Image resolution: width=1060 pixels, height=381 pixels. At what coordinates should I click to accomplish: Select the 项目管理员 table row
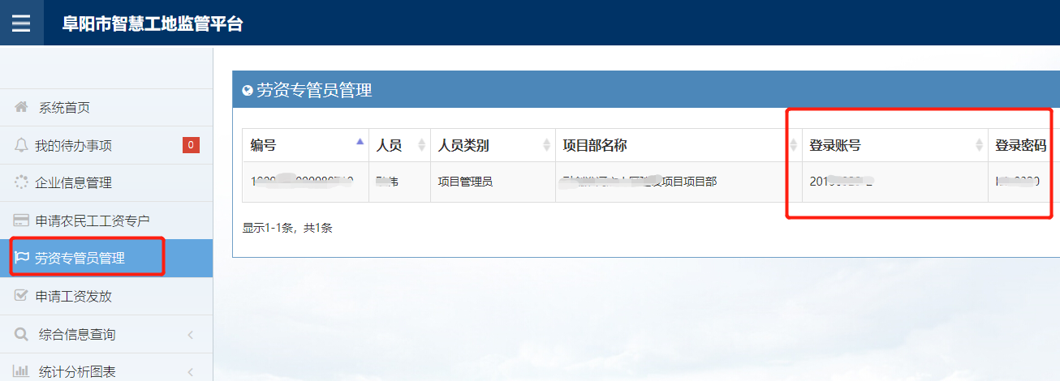pos(465,182)
